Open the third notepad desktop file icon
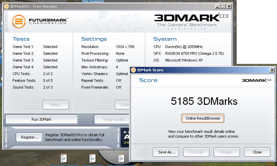277x166 pixels. click(x=121, y=158)
